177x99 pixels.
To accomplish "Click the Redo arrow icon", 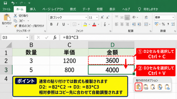I will [x=21, y=3].
